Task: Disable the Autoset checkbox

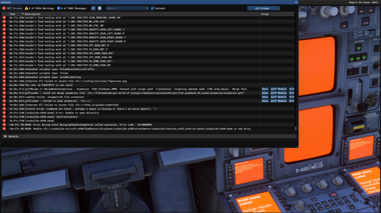Action: [152, 8]
